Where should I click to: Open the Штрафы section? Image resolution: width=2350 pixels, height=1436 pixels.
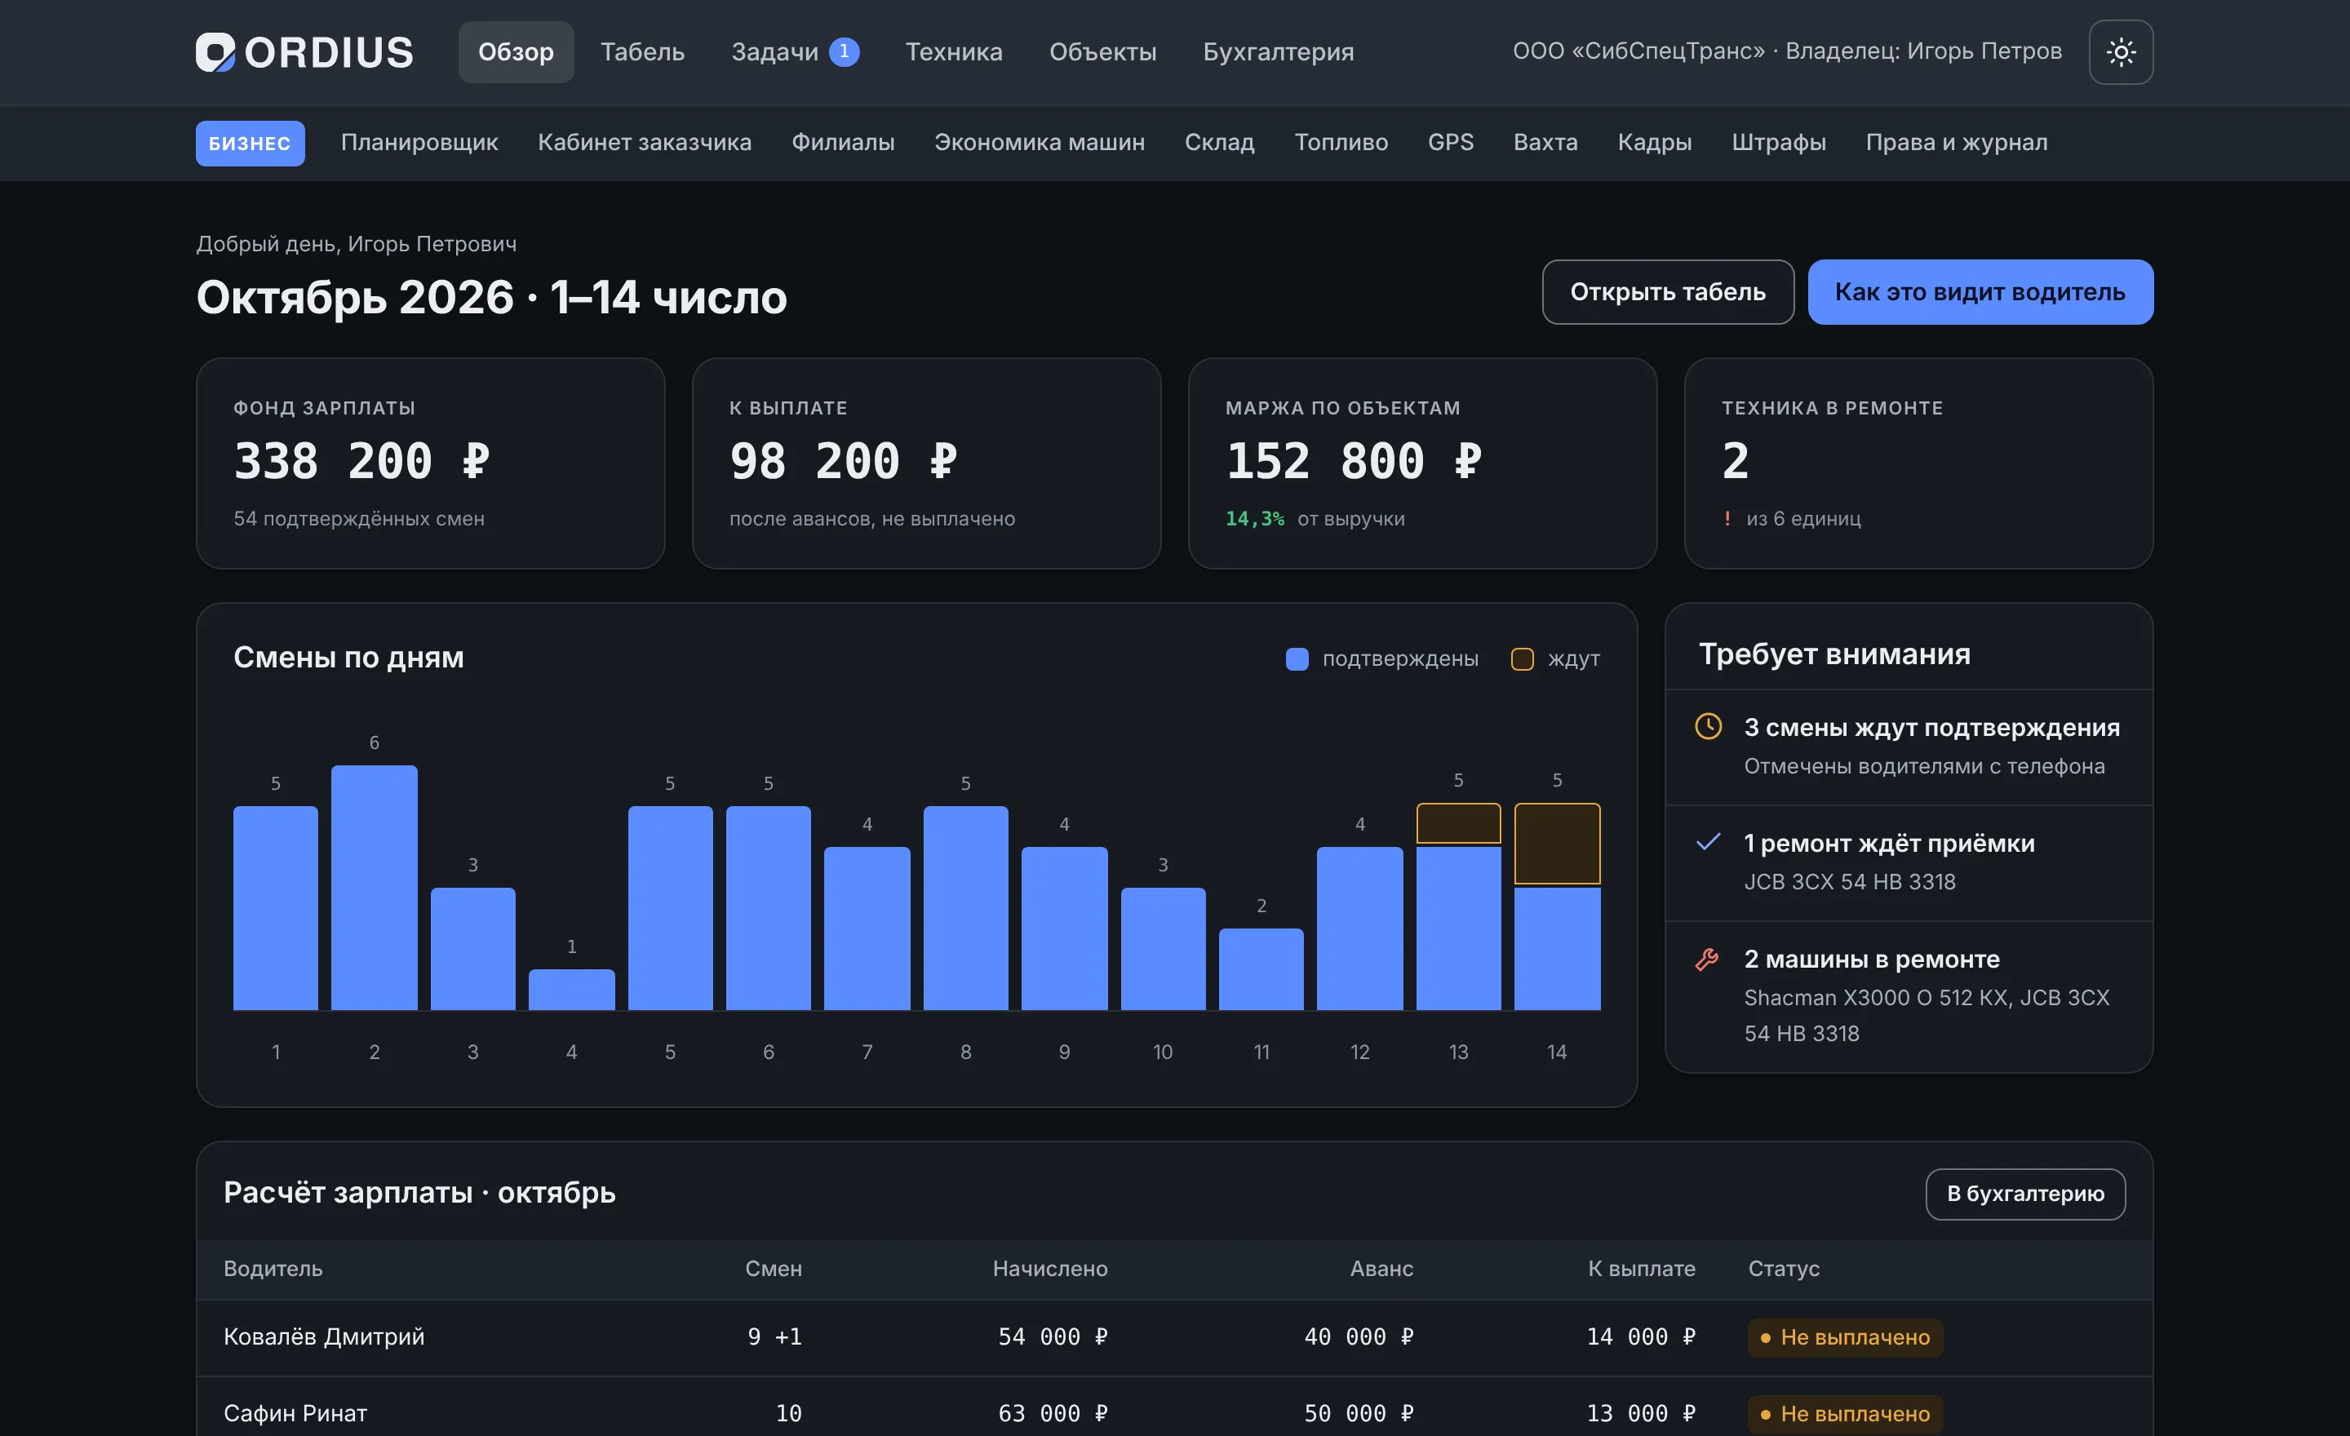pos(1779,142)
